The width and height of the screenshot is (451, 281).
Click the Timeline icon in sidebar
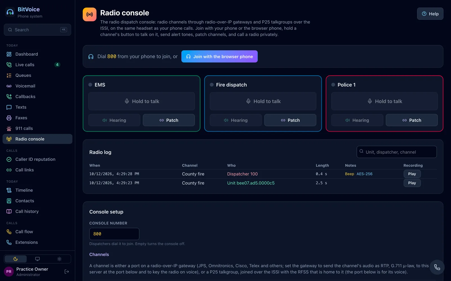click(9, 190)
